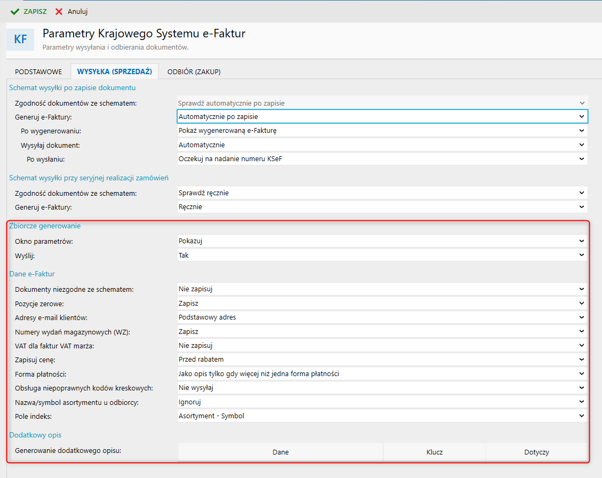
Task: Expand the Dokumenty niezgodne ze schematem dropdown
Action: coord(382,289)
